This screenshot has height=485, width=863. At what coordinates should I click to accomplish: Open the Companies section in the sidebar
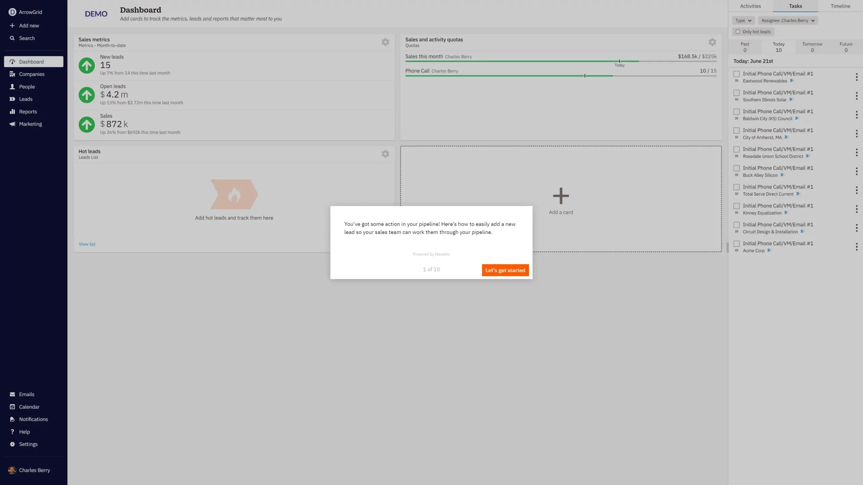tap(32, 74)
